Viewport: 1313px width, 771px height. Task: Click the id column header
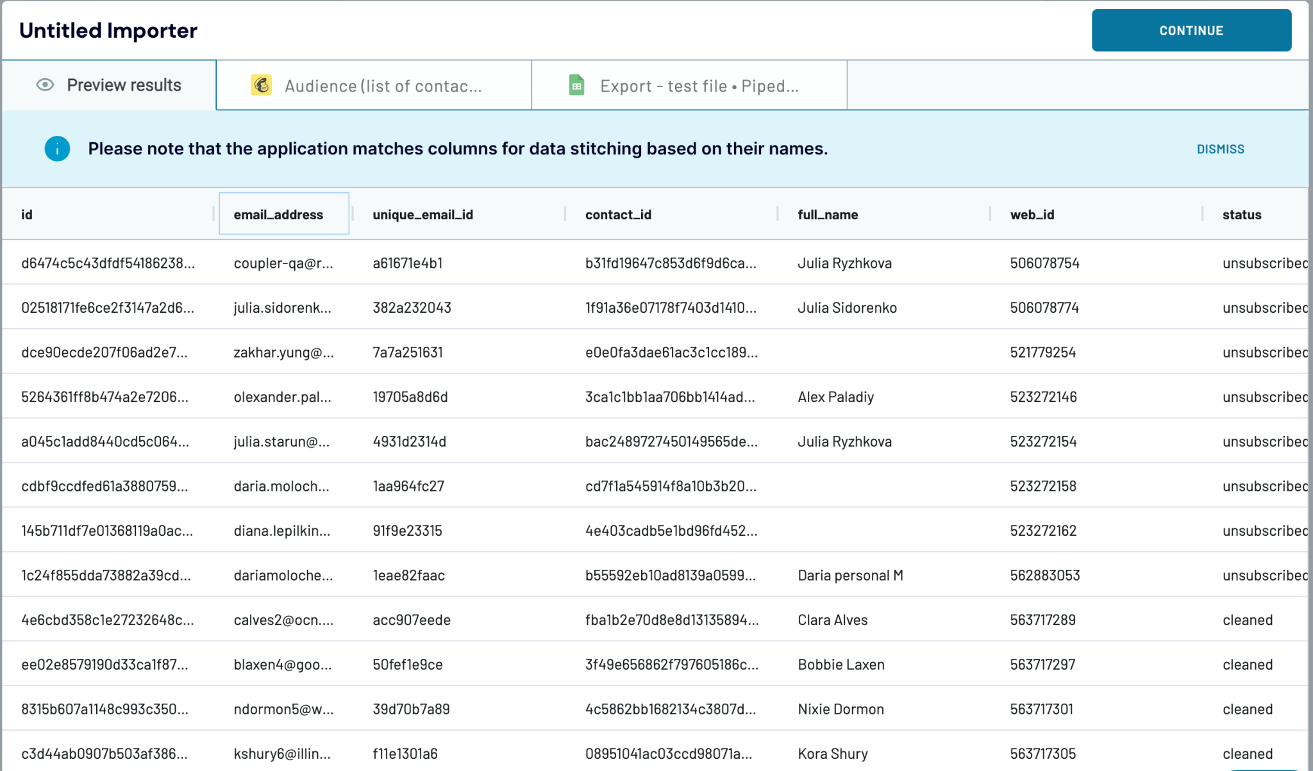26,214
